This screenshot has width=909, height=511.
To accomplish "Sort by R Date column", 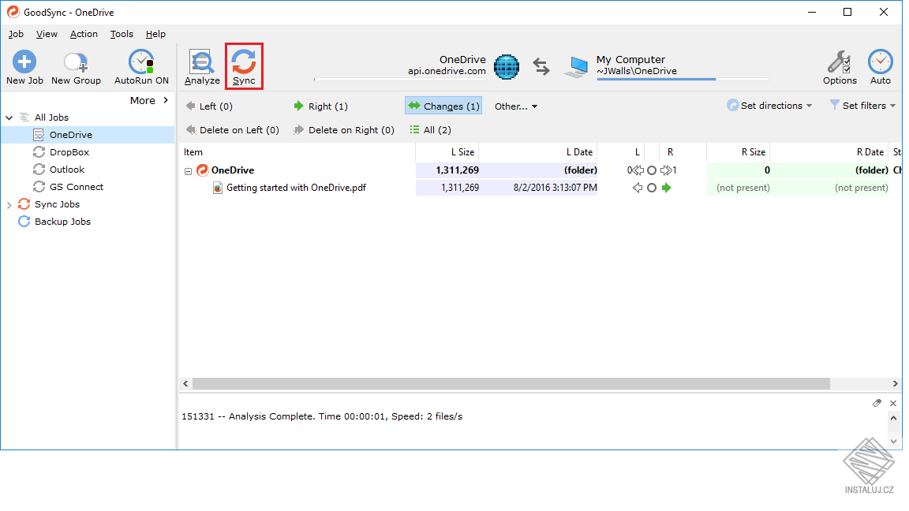I will click(x=829, y=152).
